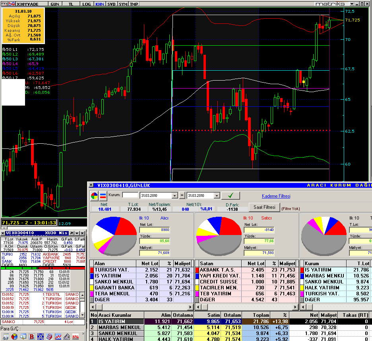This screenshot has height=341, width=372.
Task: Click the fb50 L2 :69,489 level label
Action: (23, 54)
